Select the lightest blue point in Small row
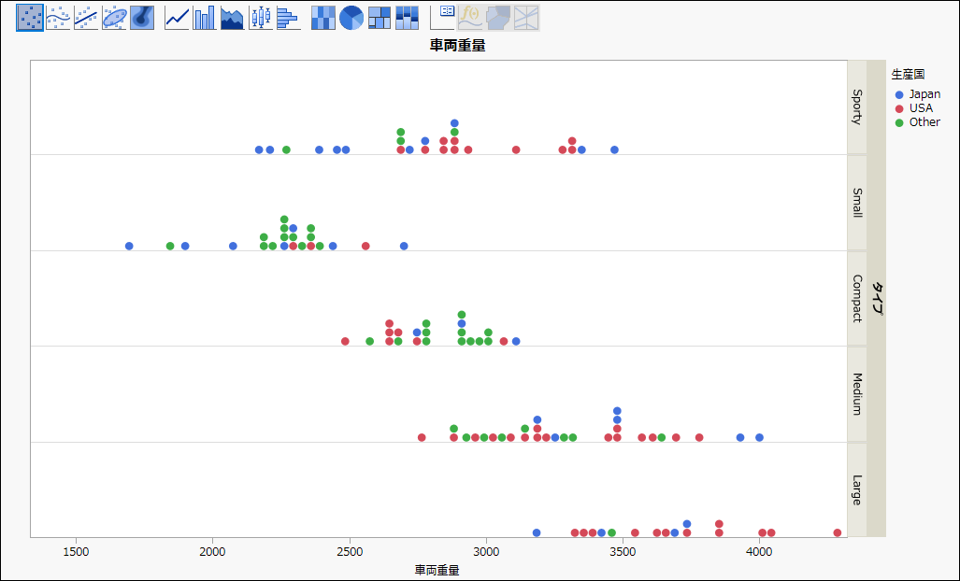Image resolution: width=960 pixels, height=581 pixels. click(129, 246)
